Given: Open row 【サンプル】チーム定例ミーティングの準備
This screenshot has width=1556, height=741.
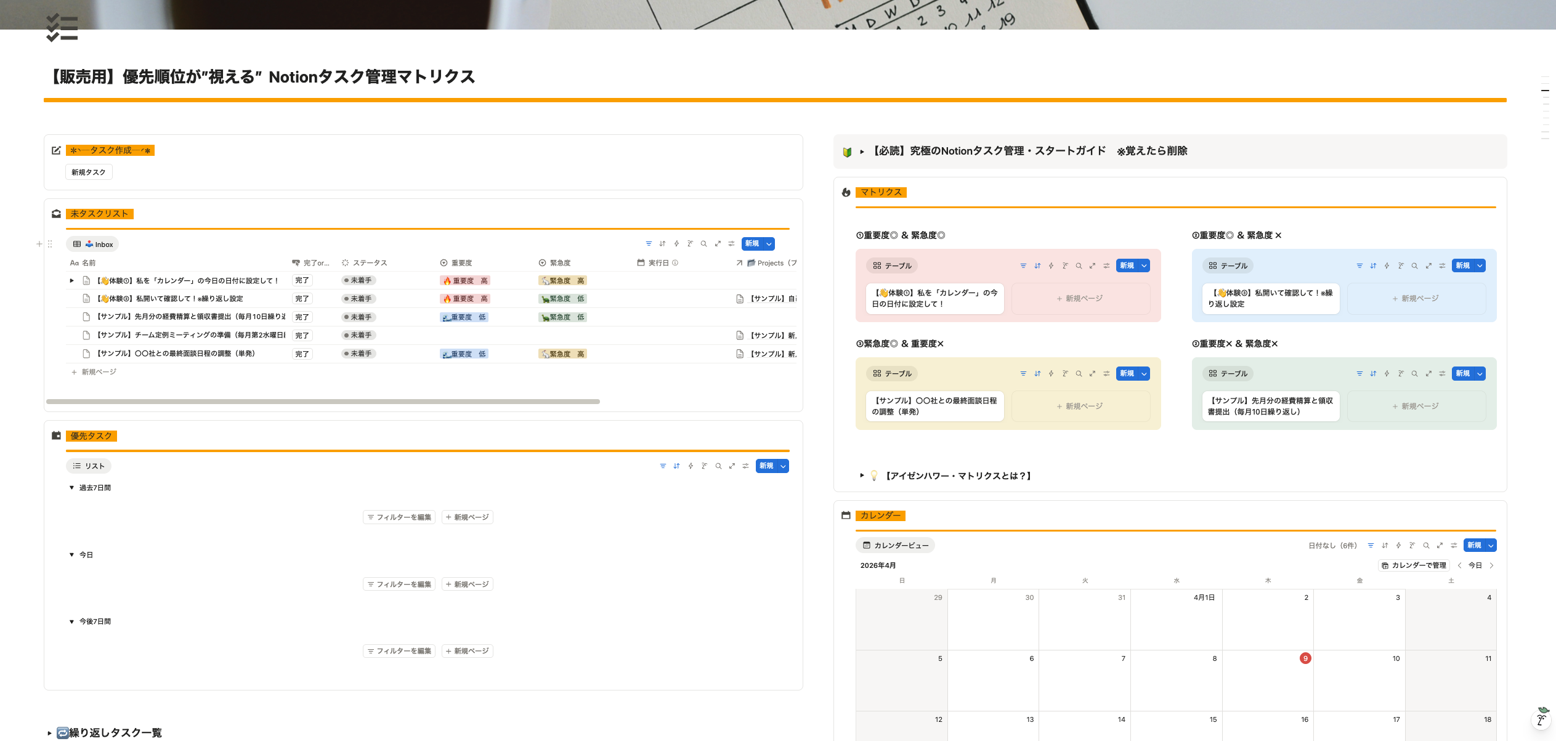Looking at the screenshot, I should tap(191, 336).
